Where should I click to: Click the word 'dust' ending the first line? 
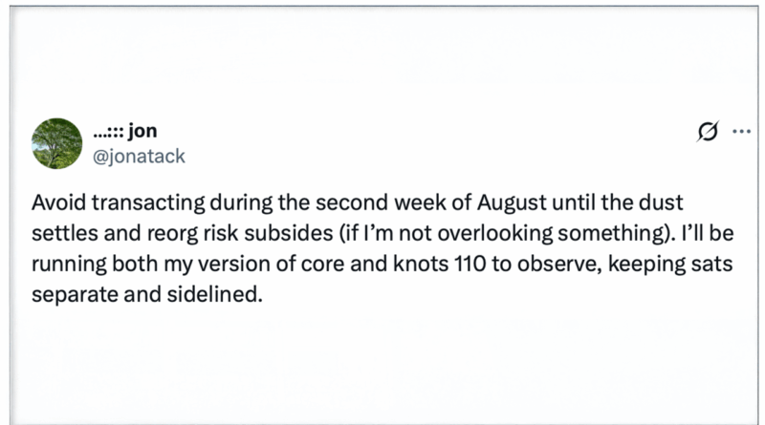(662, 202)
